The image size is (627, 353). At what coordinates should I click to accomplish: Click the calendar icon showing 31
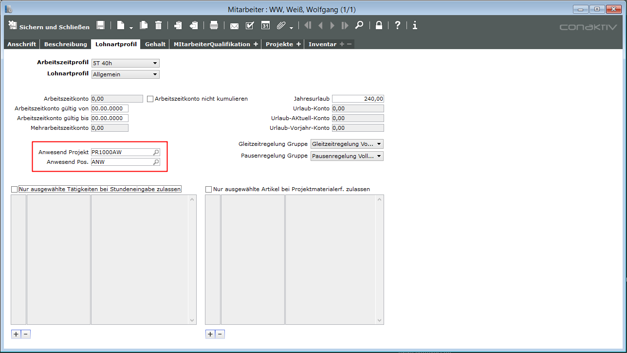tap(265, 26)
